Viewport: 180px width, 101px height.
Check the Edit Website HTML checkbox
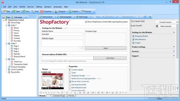pos(70,84)
